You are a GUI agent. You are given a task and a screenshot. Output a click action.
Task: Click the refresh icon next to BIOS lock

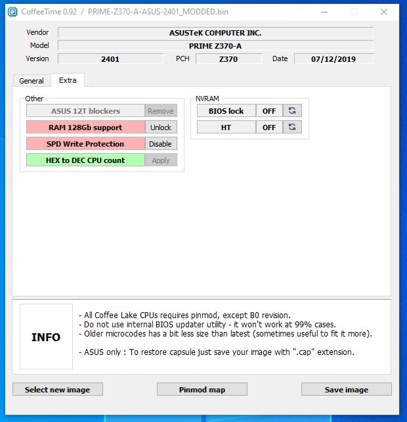292,110
